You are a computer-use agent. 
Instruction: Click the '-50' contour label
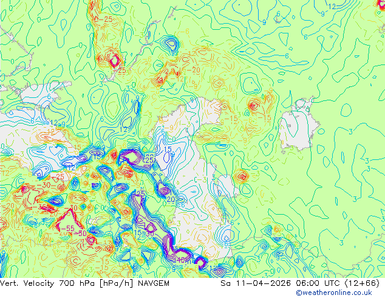(x=79, y=233)
